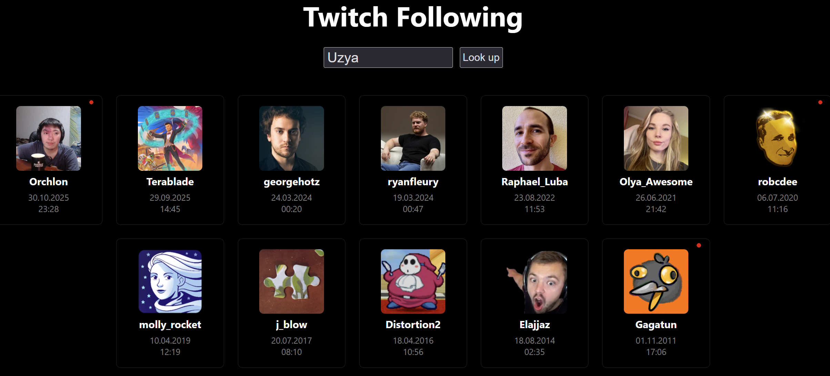Open Terablade's colorful magician avatar
This screenshot has height=376, width=830.
tap(170, 138)
